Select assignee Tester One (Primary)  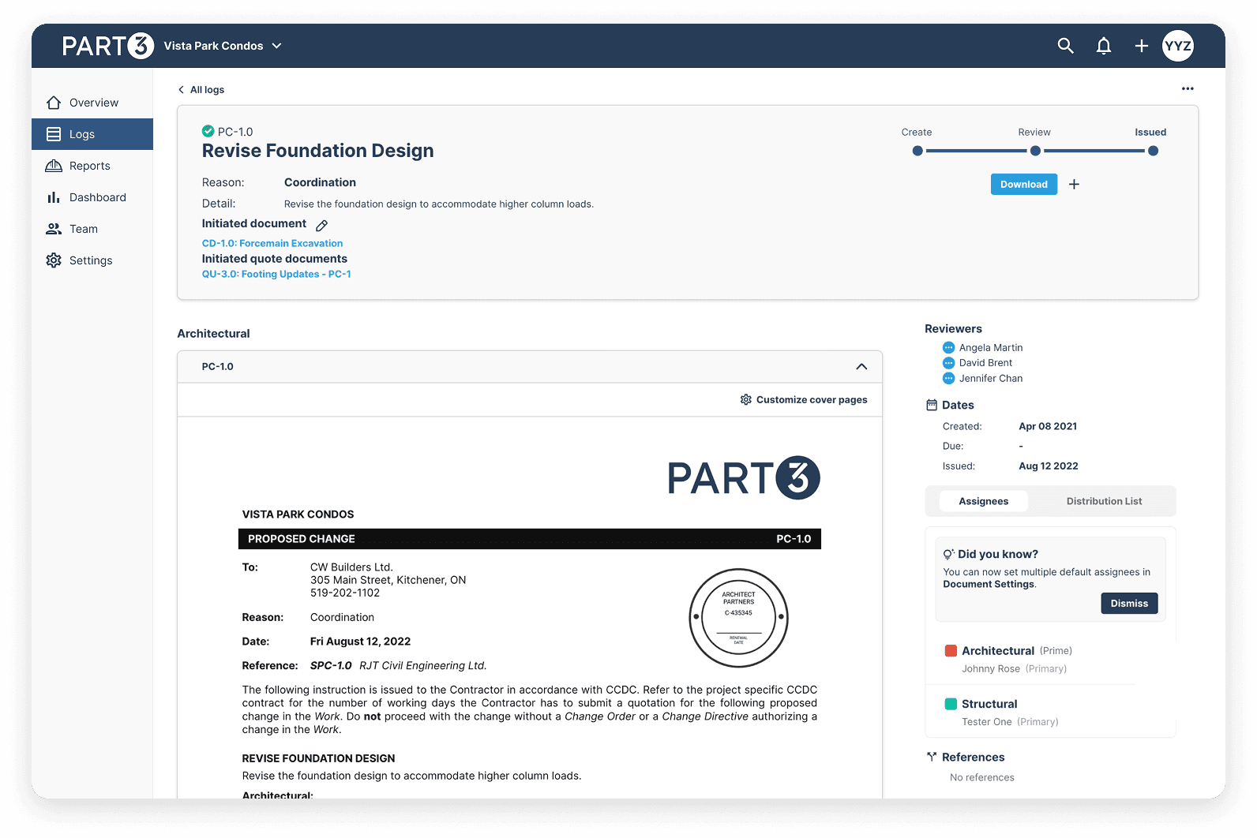point(1010,721)
